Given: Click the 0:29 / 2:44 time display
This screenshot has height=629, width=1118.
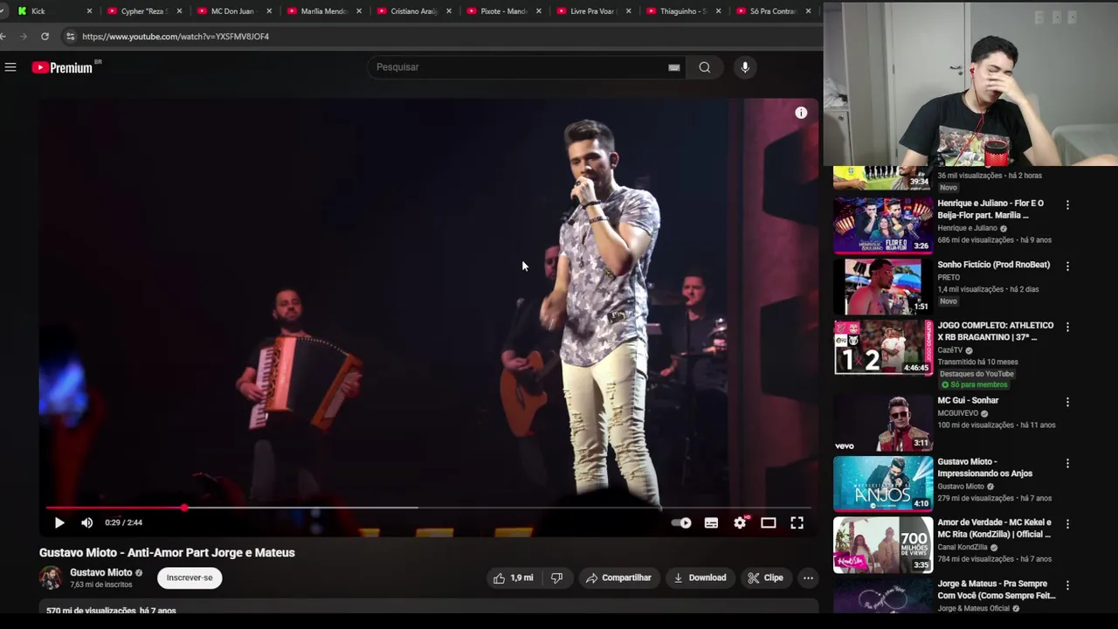Looking at the screenshot, I should point(123,522).
